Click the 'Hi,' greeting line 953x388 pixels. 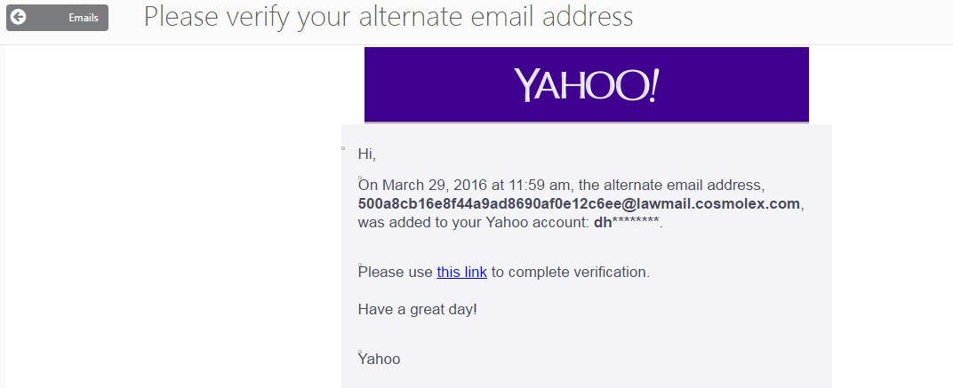(x=367, y=154)
